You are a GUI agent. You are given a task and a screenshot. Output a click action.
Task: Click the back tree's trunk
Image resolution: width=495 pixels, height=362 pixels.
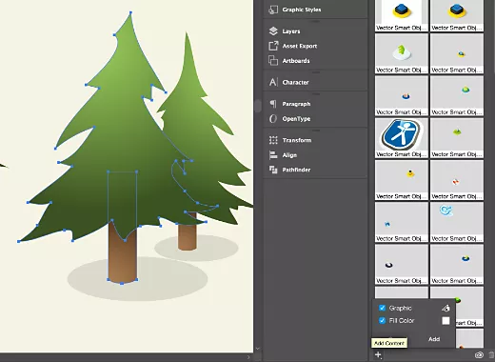pyautogui.click(x=188, y=236)
